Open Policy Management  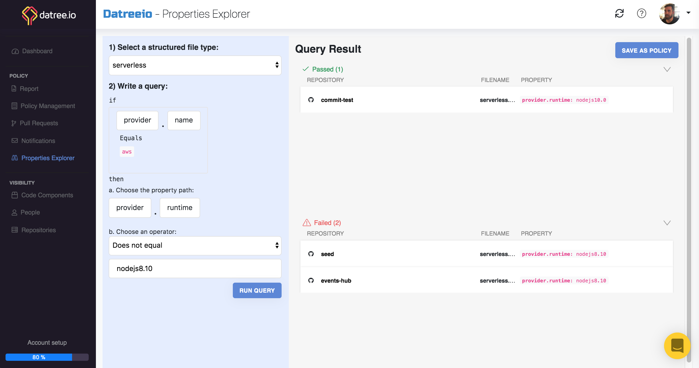coord(48,106)
